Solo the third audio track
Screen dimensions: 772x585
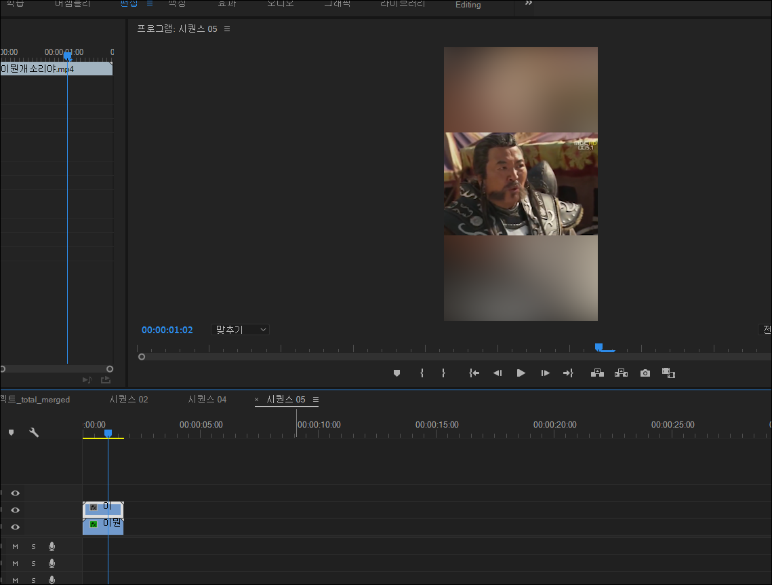pos(33,580)
